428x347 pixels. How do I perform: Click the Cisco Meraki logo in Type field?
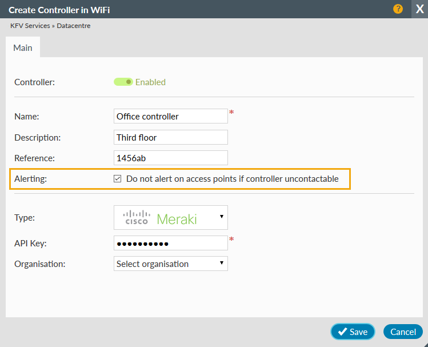pyautogui.click(x=160, y=218)
